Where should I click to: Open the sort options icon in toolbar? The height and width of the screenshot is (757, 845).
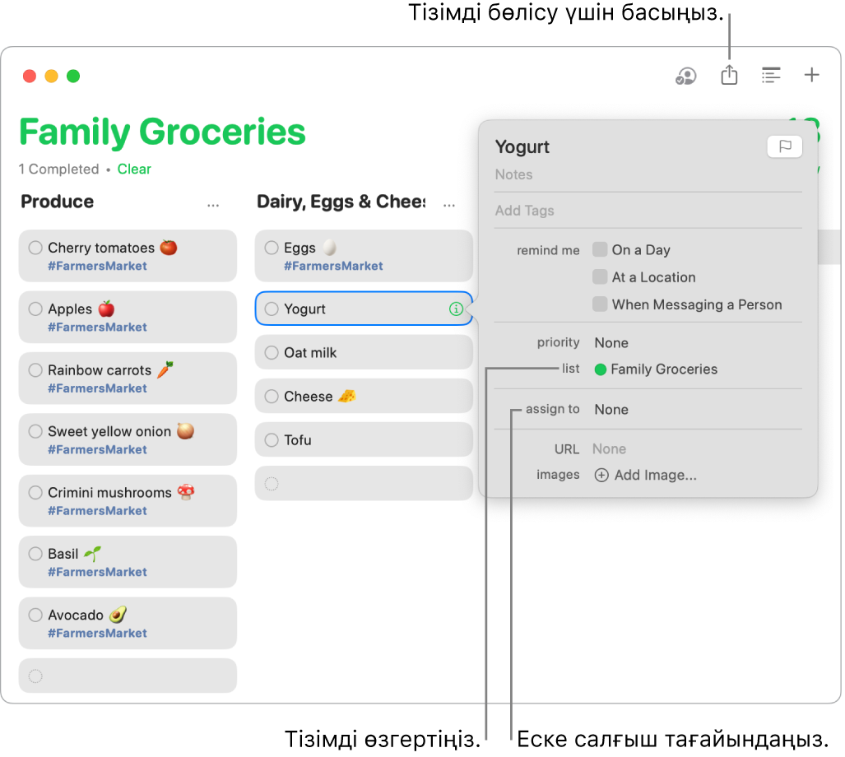click(x=771, y=75)
